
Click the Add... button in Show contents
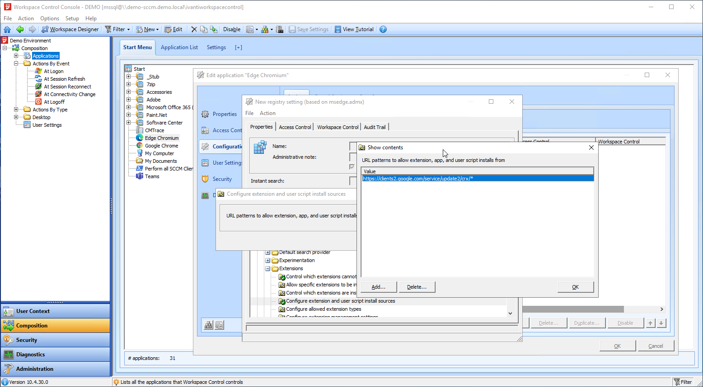coord(379,287)
